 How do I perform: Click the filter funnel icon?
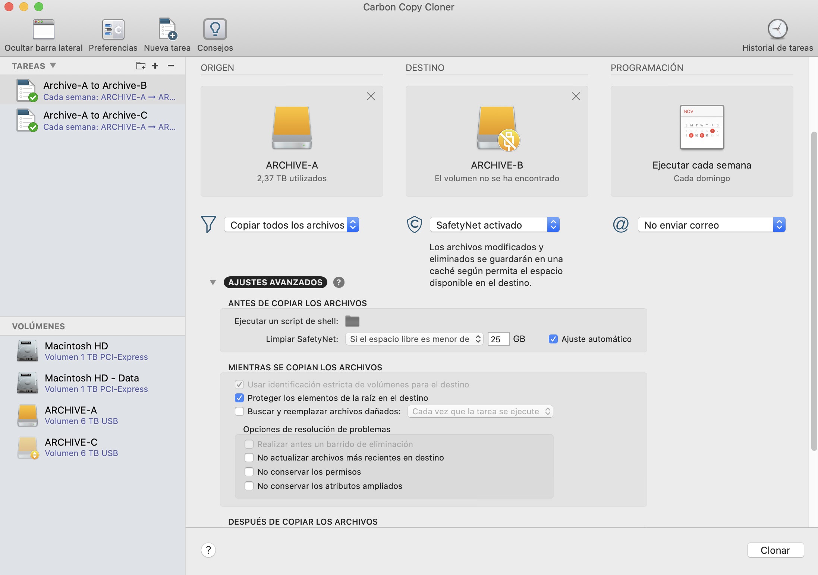tap(208, 224)
